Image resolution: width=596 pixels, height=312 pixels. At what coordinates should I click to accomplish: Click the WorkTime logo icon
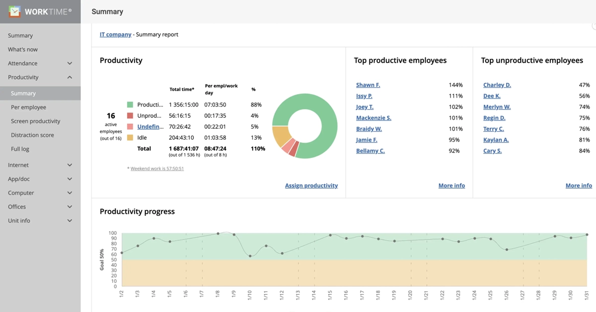15,11
